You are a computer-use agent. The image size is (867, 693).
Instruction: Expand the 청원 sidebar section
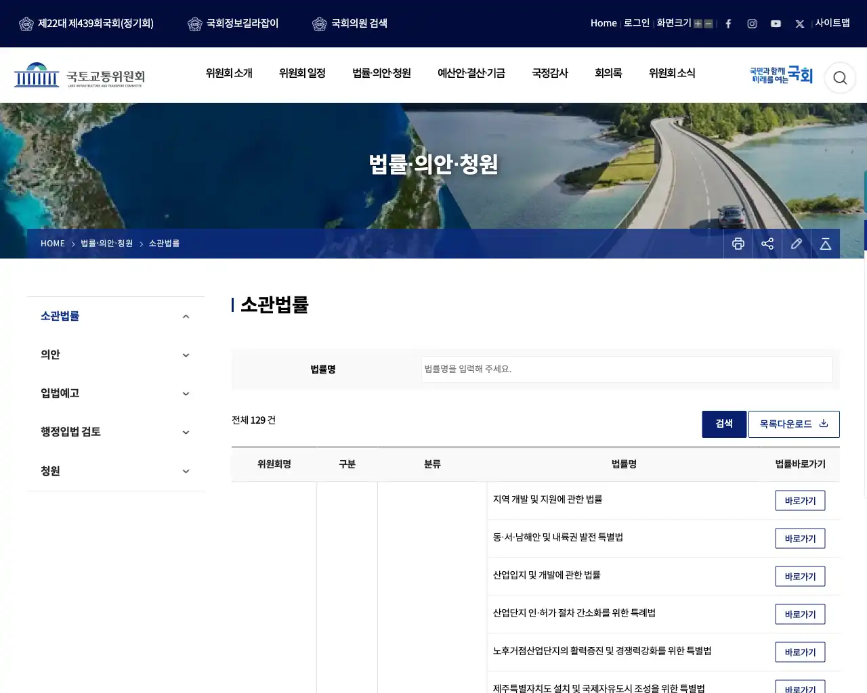click(x=186, y=472)
